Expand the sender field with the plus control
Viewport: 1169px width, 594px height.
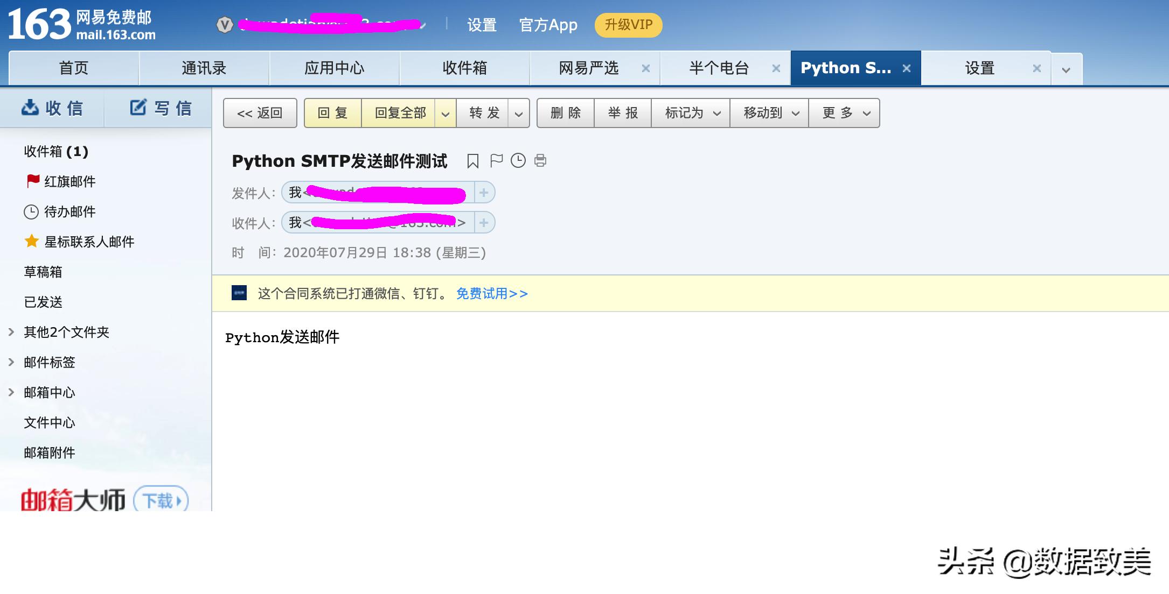pos(483,192)
